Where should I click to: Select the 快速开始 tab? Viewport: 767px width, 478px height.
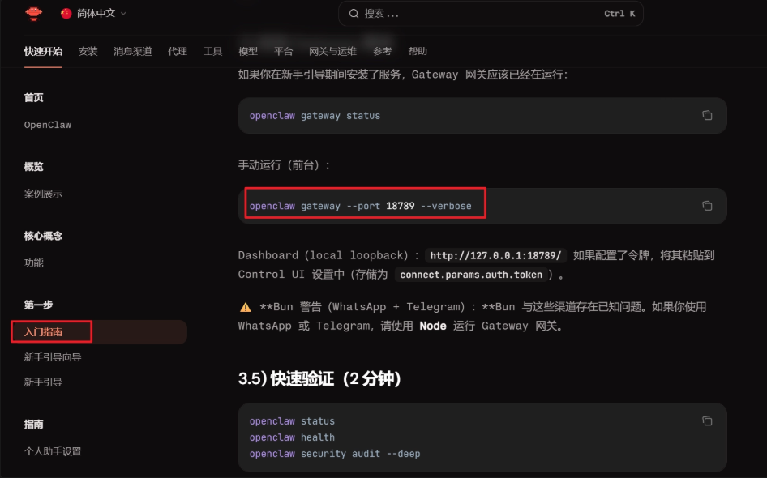[43, 51]
